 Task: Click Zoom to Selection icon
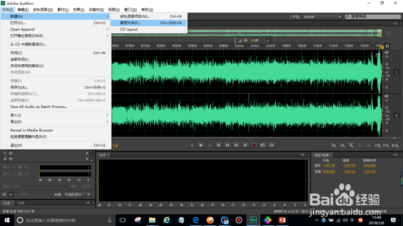(x=395, y=146)
